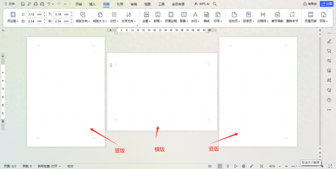Click the search magnifier icon
The image size is (336, 169).
pos(215,4)
